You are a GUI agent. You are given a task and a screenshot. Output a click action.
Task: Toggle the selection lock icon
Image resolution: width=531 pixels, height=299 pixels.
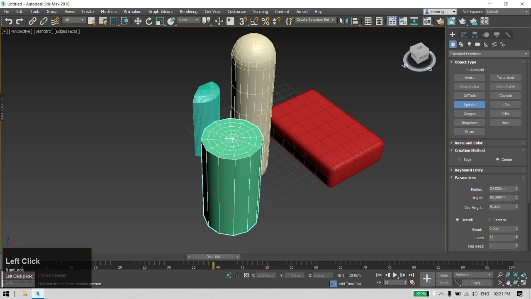tap(237, 275)
